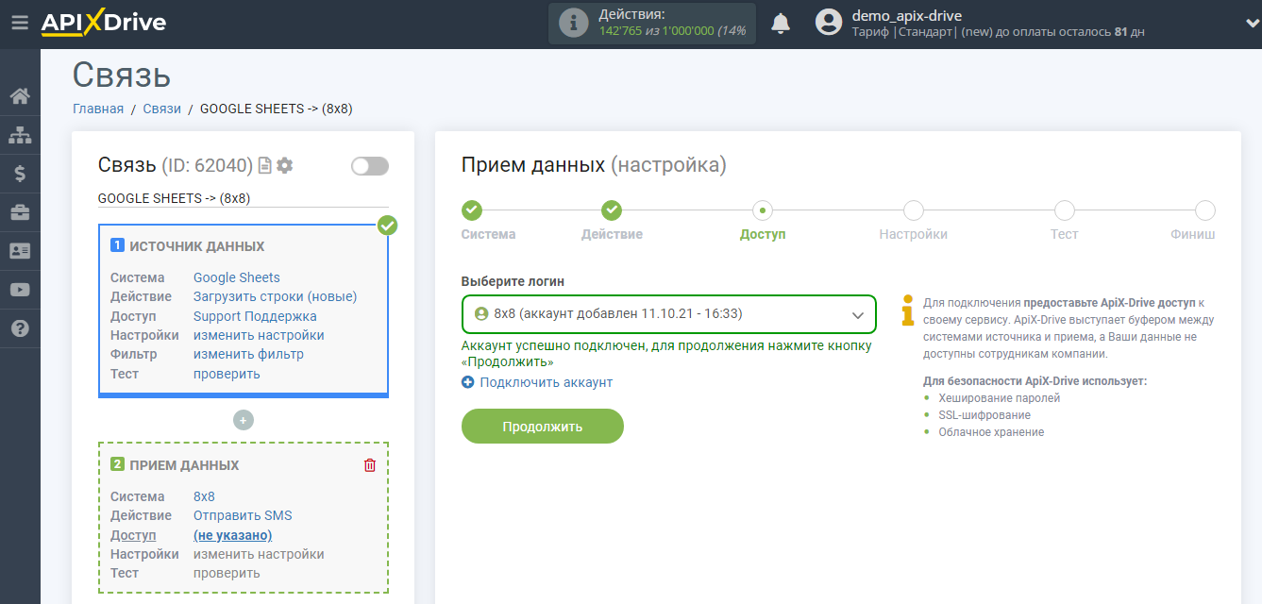1262x604 pixels.
Task: Edit connection name GOOGLE SHEETS -> (8x8)
Action: tap(243, 198)
